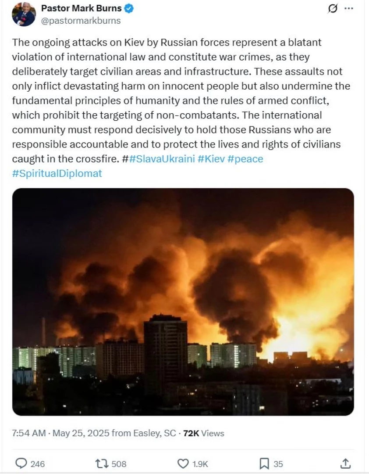Visit the @pastormarkburns handle link
Image resolution: width=369 pixels, height=474 pixels.
[x=81, y=21]
